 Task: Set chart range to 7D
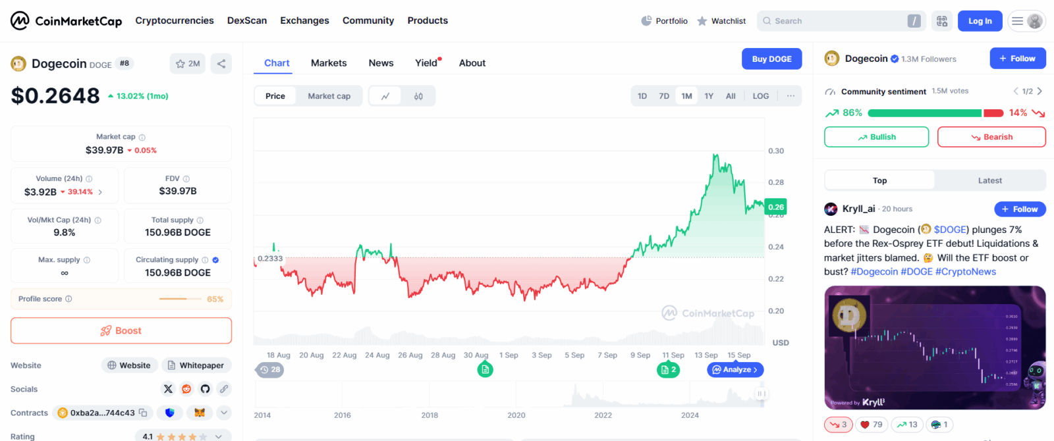pyautogui.click(x=664, y=96)
